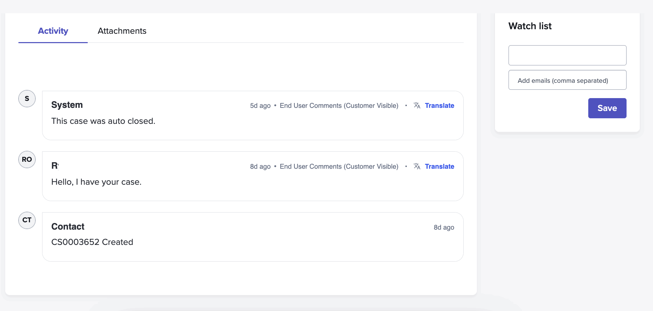The width and height of the screenshot is (653, 311).
Task: Select the 'This case was auto closed.' text
Action: [x=103, y=121]
